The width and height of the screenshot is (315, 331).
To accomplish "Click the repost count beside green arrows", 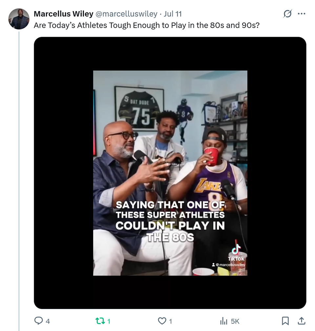I will point(109,321).
